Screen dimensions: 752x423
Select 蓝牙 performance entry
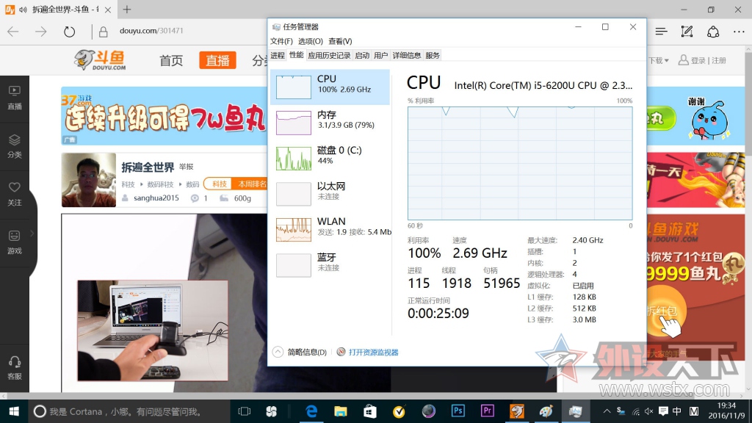point(330,264)
